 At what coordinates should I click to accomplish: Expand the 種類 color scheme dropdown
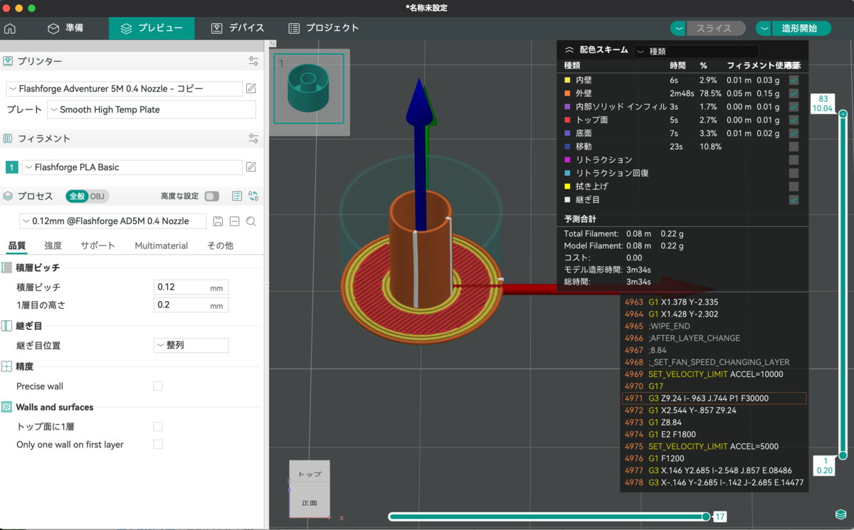pyautogui.click(x=696, y=51)
